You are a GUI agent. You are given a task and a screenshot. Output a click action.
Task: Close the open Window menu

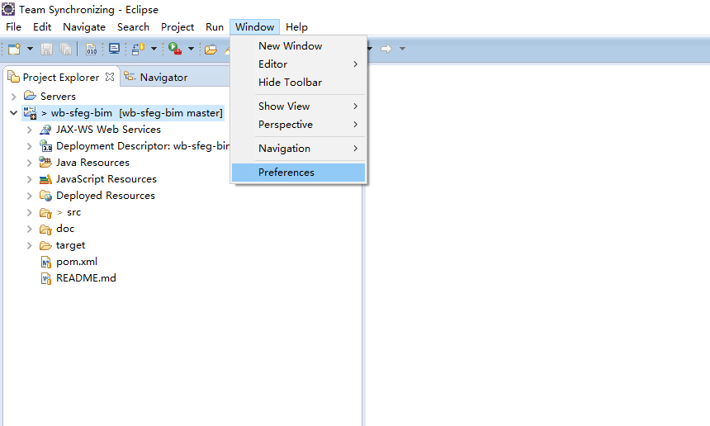click(254, 27)
